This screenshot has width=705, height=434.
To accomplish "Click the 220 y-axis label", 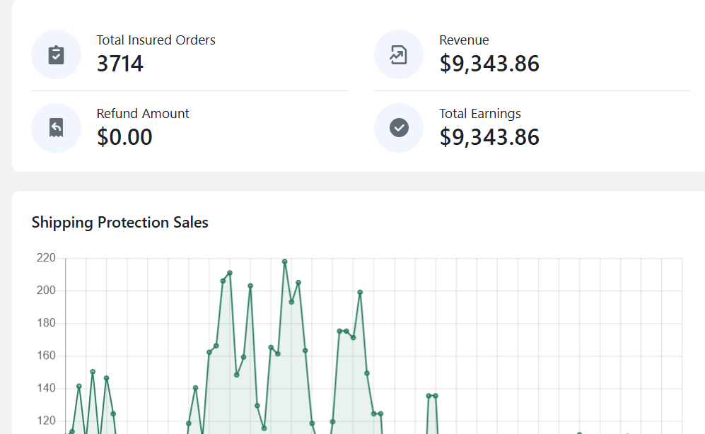I will click(46, 258).
